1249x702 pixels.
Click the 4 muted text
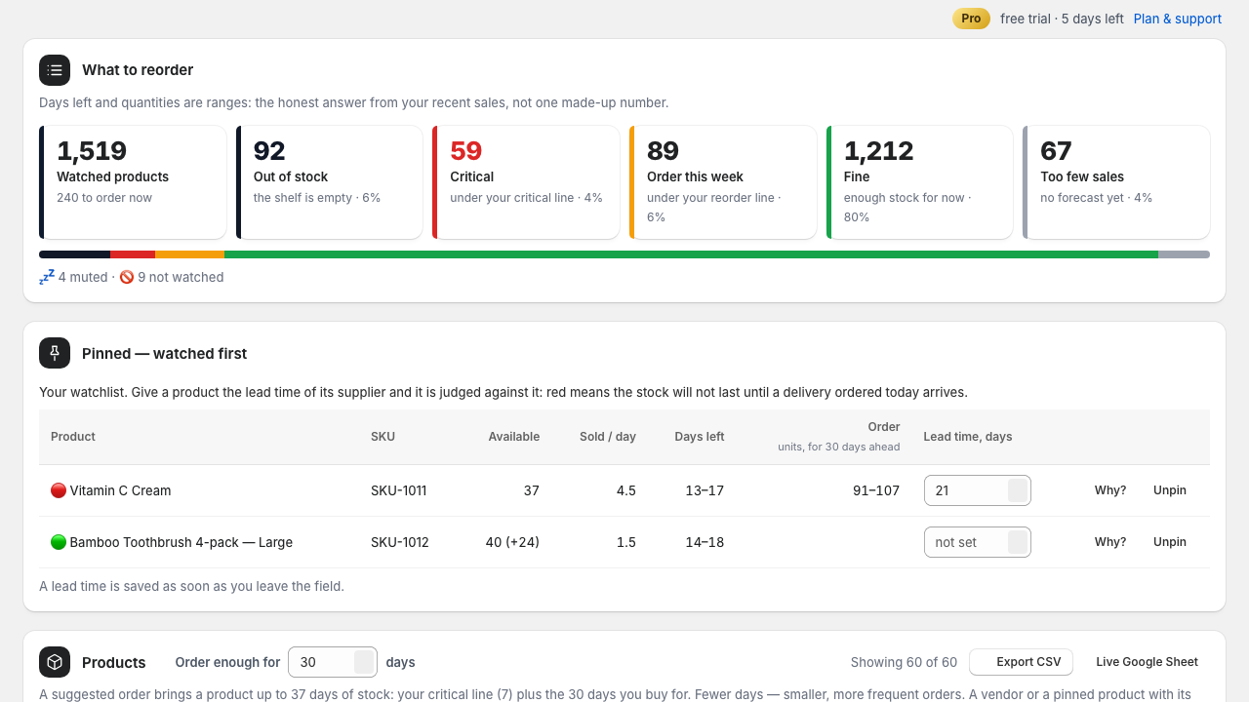[x=83, y=277]
